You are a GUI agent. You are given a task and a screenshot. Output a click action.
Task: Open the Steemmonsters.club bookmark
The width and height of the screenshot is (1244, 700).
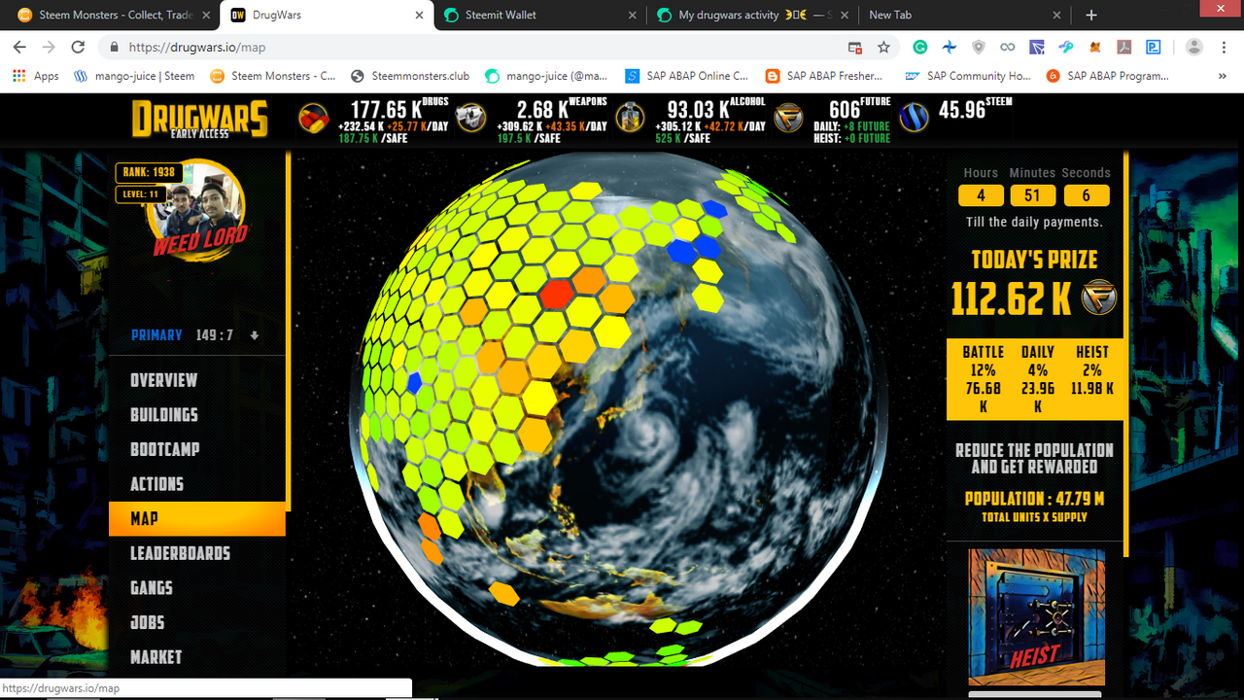pyautogui.click(x=410, y=76)
